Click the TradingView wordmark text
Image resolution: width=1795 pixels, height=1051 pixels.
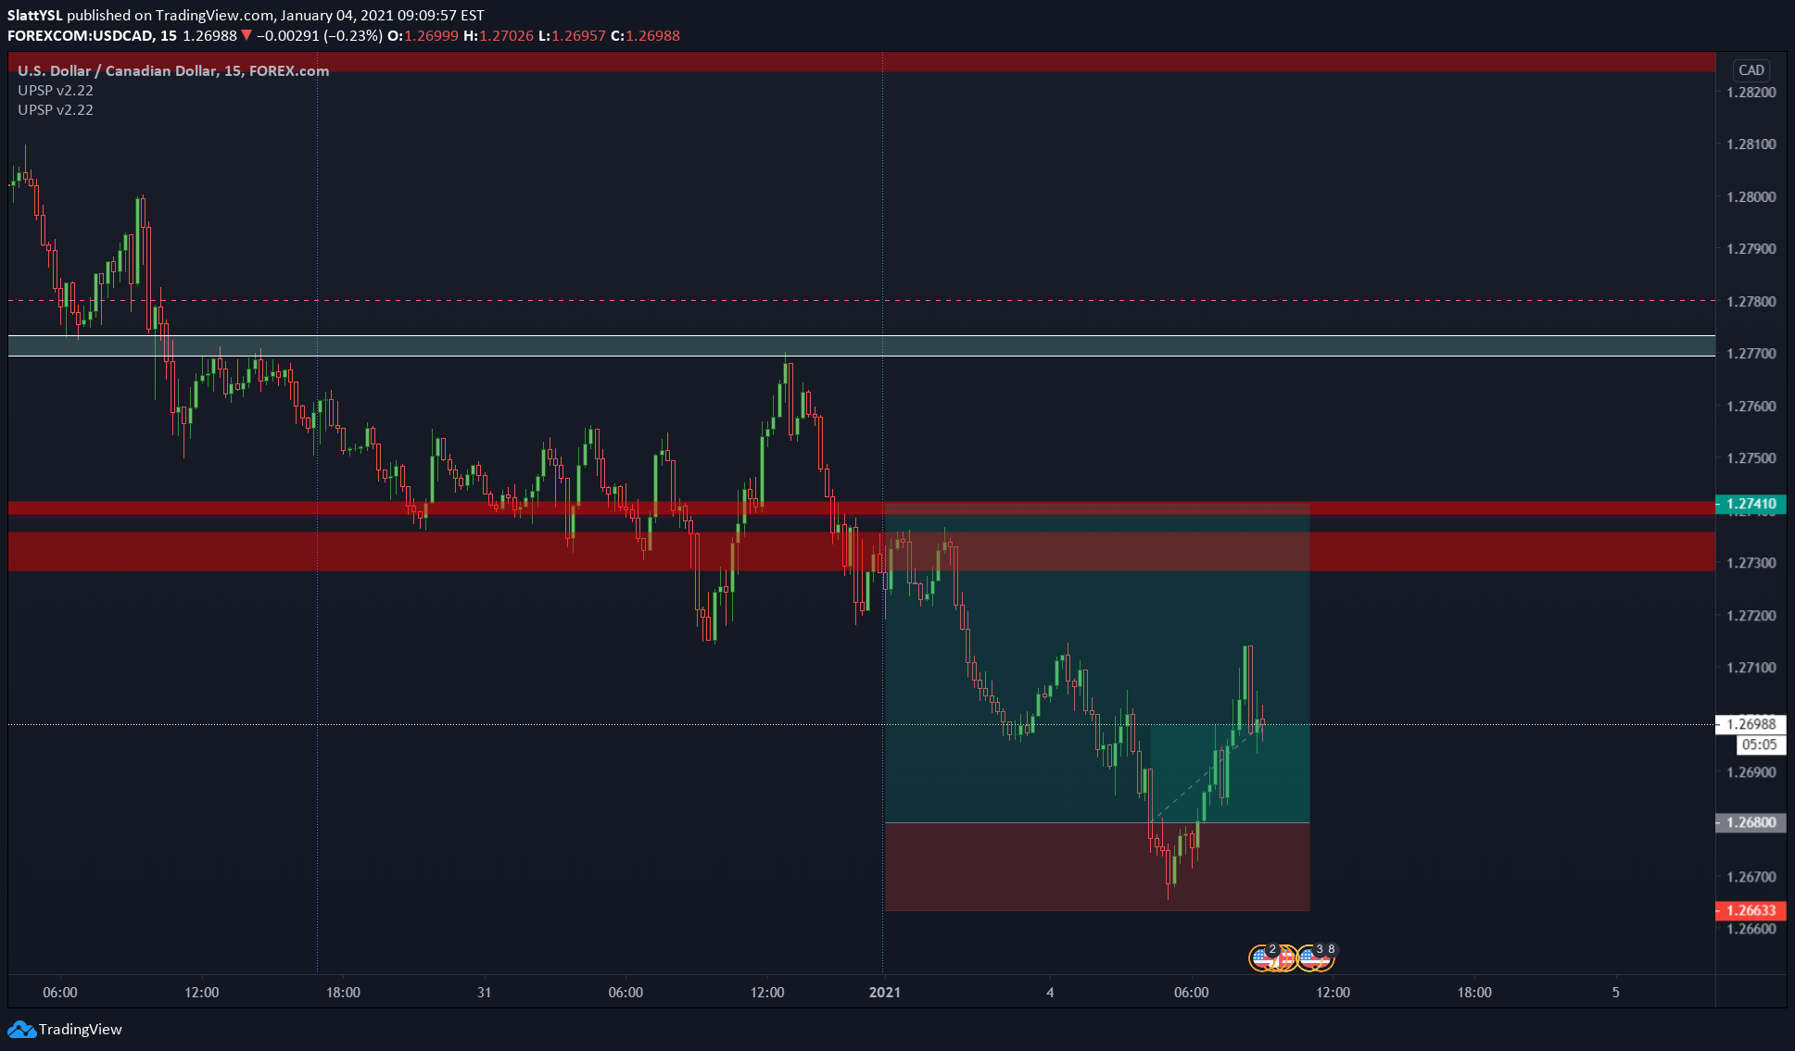[x=81, y=1029]
